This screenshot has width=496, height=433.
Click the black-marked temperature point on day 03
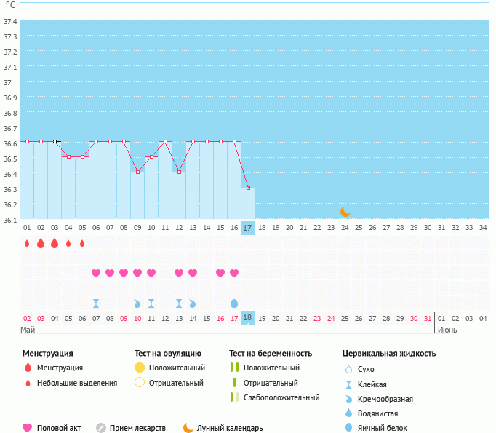pos(55,141)
